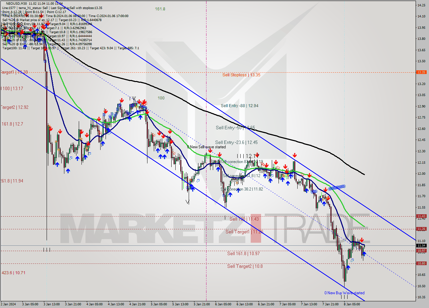The image size is (429, 308).
Task: Click the '0 New Buy Wave started' text
Action: point(344,293)
